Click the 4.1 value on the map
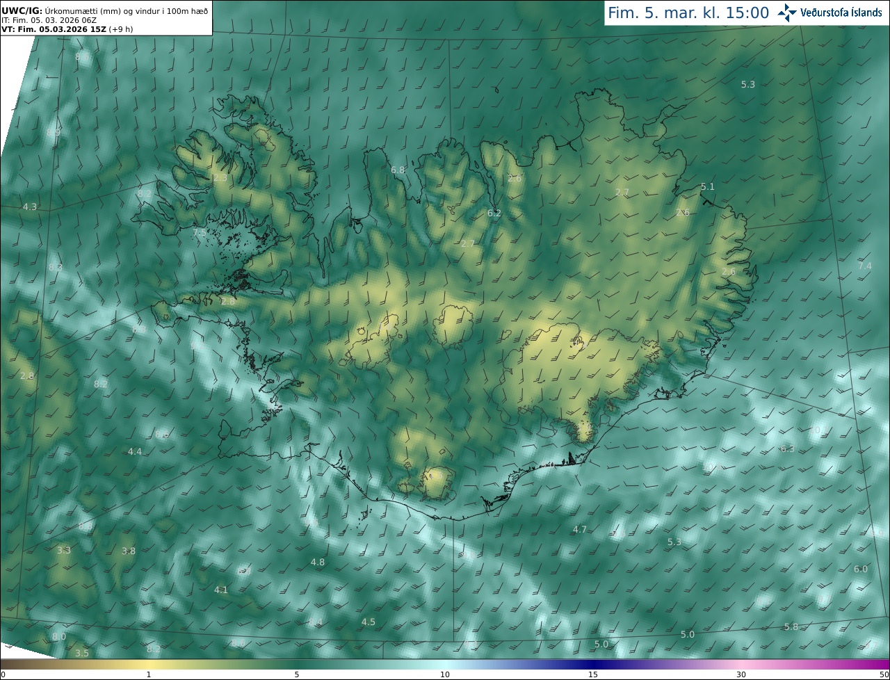Image resolution: width=890 pixels, height=680 pixels. pos(221,590)
